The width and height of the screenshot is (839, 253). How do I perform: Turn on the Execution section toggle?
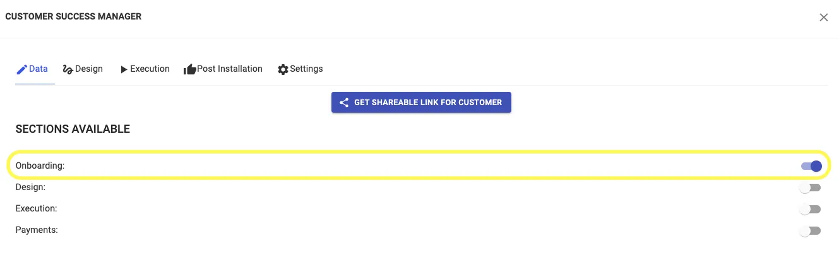point(810,209)
